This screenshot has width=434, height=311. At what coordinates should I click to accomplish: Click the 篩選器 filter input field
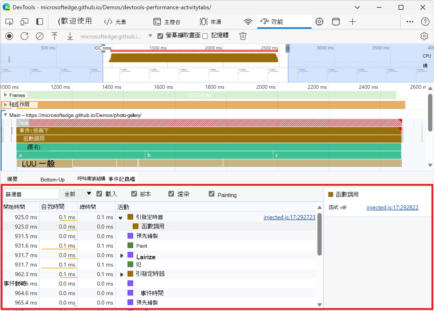31,194
